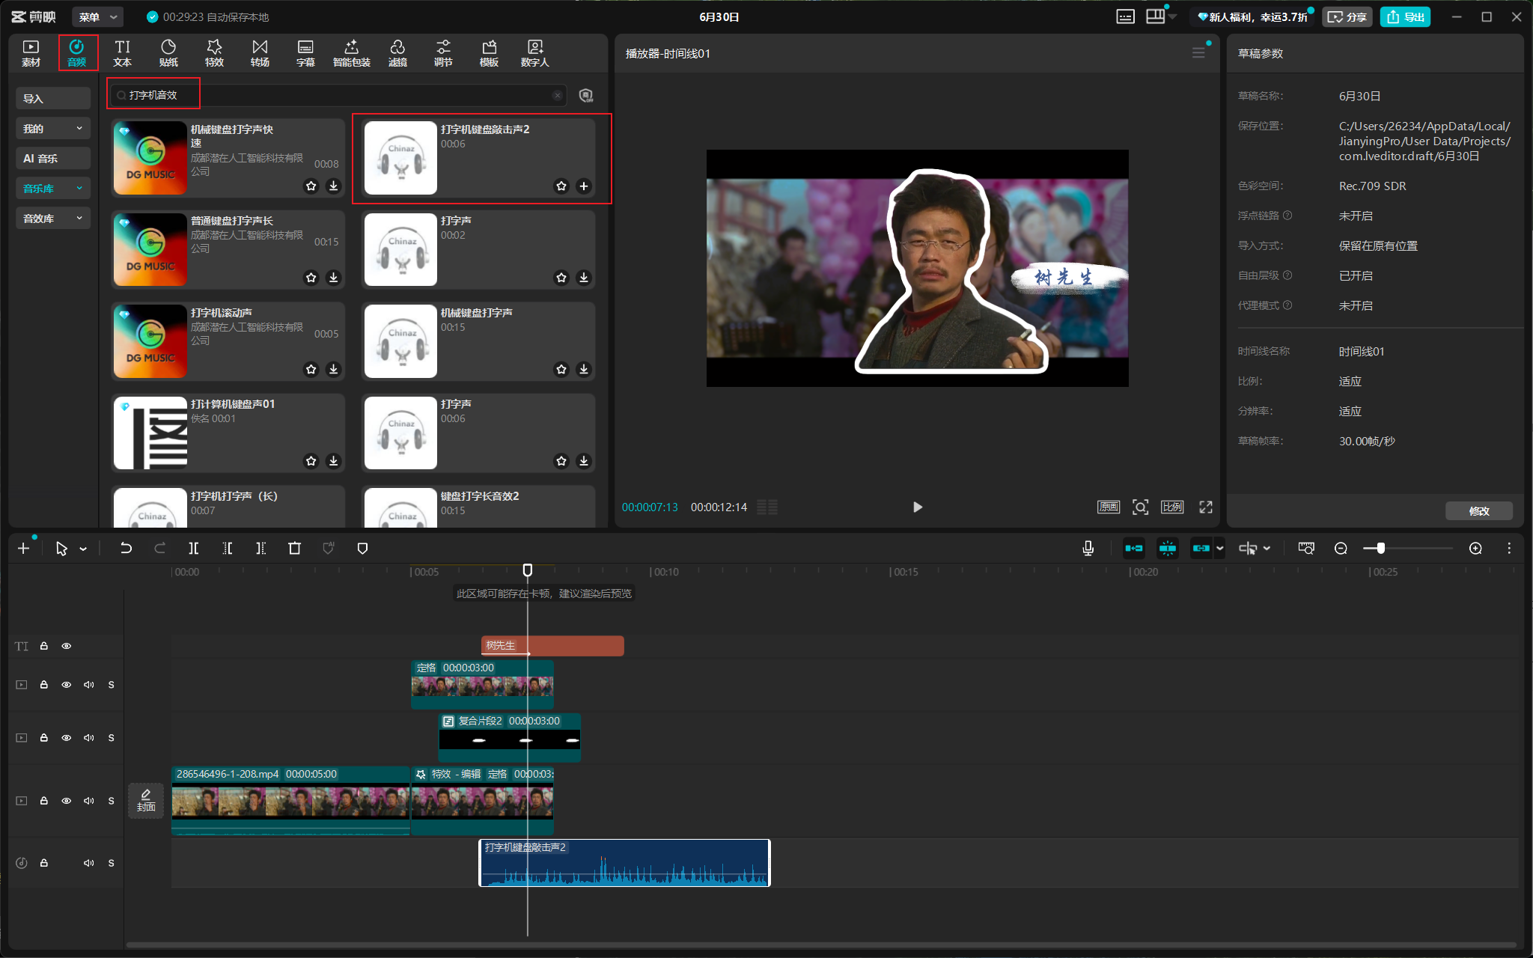Viewport: 1533px width, 958px height.
Task: Open the 菜单 dropdown menu
Action: click(x=98, y=16)
